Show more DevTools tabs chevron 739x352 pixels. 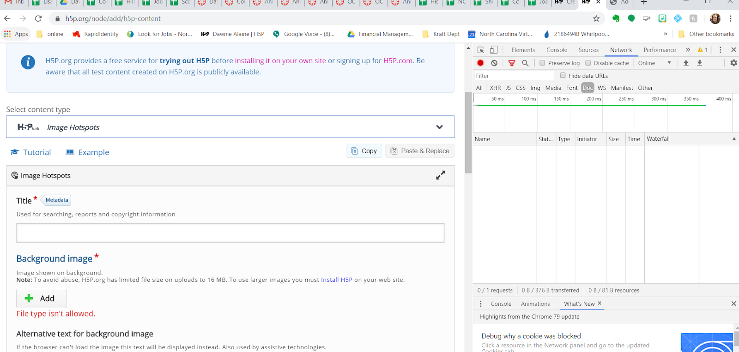688,50
